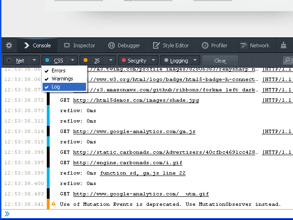Select the reflow: 0ms entry at 12:53:38.073
Viewport: 293px width, 220px height.
78,111
